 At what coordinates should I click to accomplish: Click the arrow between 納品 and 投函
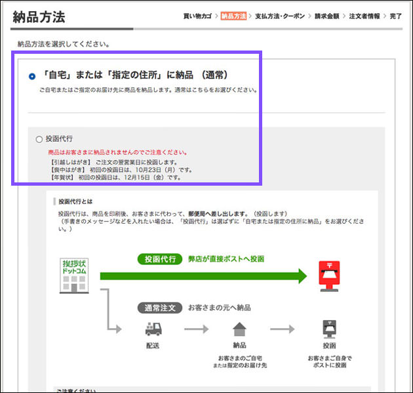click(x=283, y=329)
